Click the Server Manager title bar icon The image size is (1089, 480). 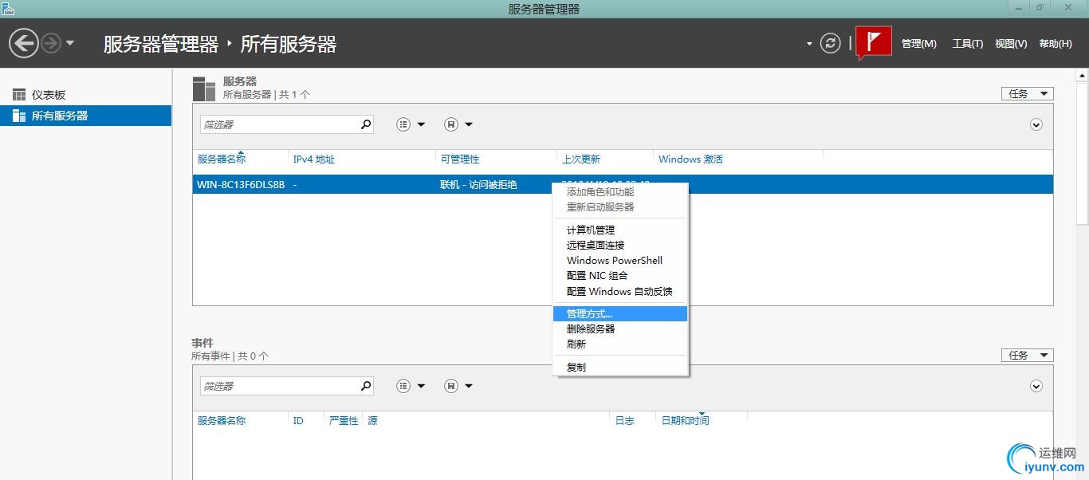8,8
